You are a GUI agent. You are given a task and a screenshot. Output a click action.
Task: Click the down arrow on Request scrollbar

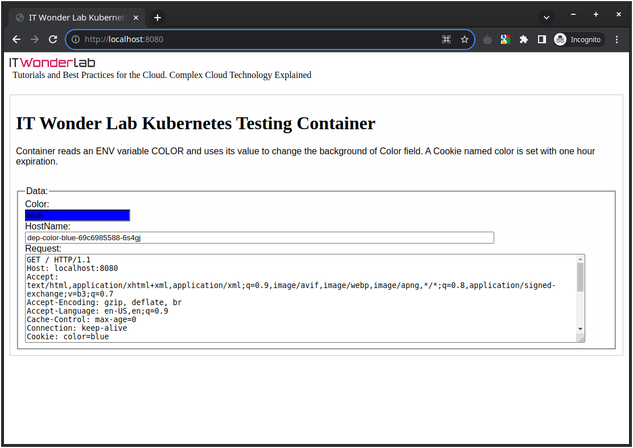(x=581, y=328)
